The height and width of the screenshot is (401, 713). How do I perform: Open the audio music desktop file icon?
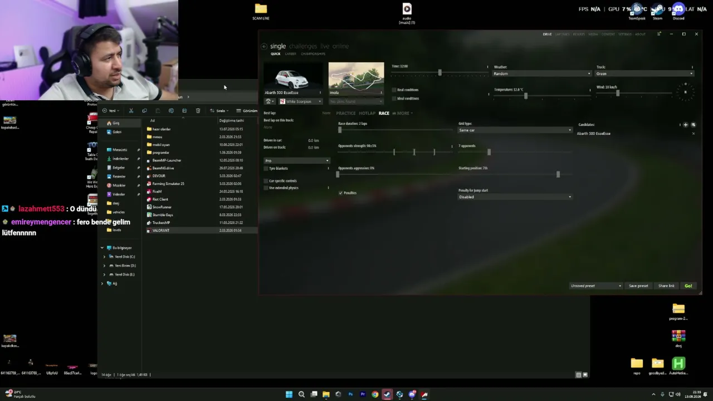[407, 13]
